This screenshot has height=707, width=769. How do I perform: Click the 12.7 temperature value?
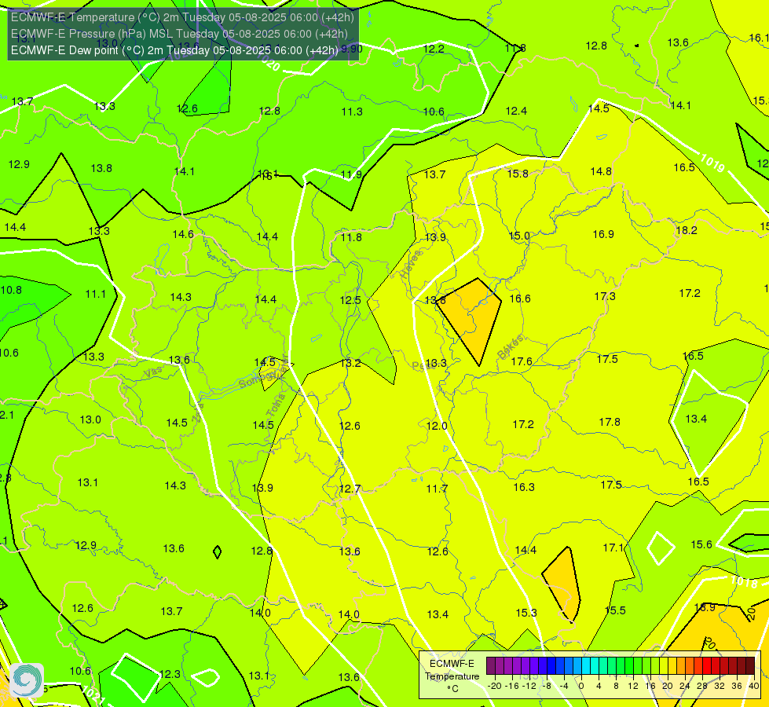coord(350,489)
